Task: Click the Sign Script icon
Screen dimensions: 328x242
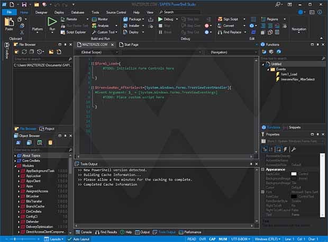Action: click(220, 19)
